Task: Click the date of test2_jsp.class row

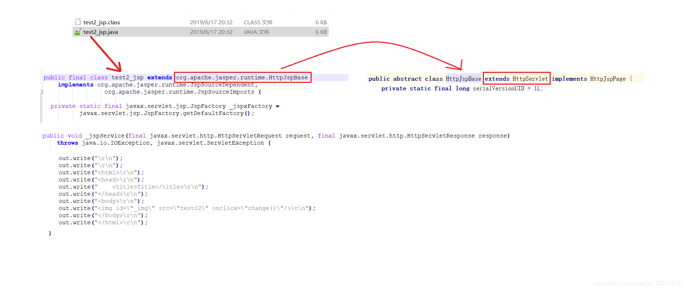Action: (x=211, y=22)
